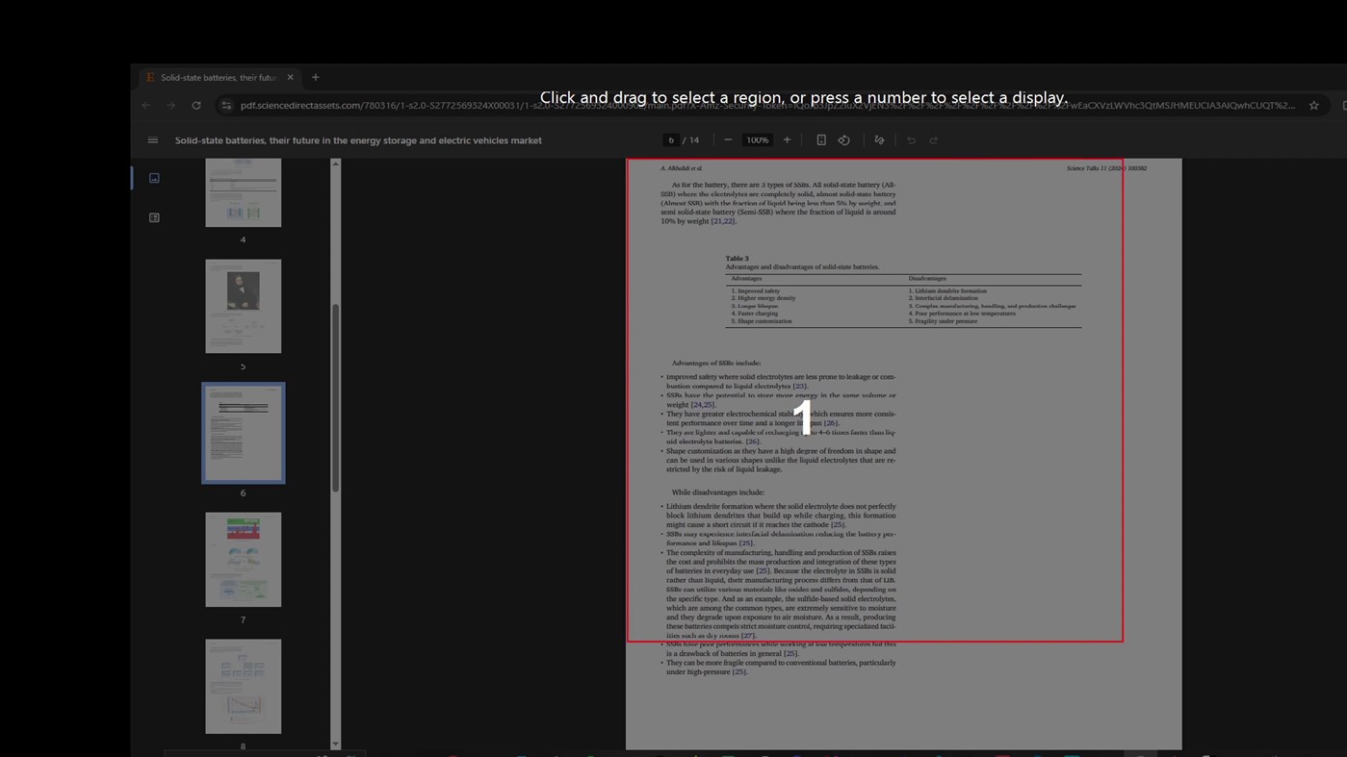Screen dimensions: 1347x757
Task: Close the Solid-state batteries tab
Action: click(x=290, y=77)
